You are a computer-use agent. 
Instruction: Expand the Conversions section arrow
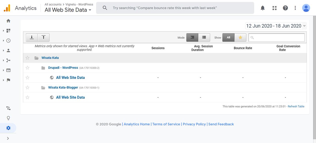[3, 80]
